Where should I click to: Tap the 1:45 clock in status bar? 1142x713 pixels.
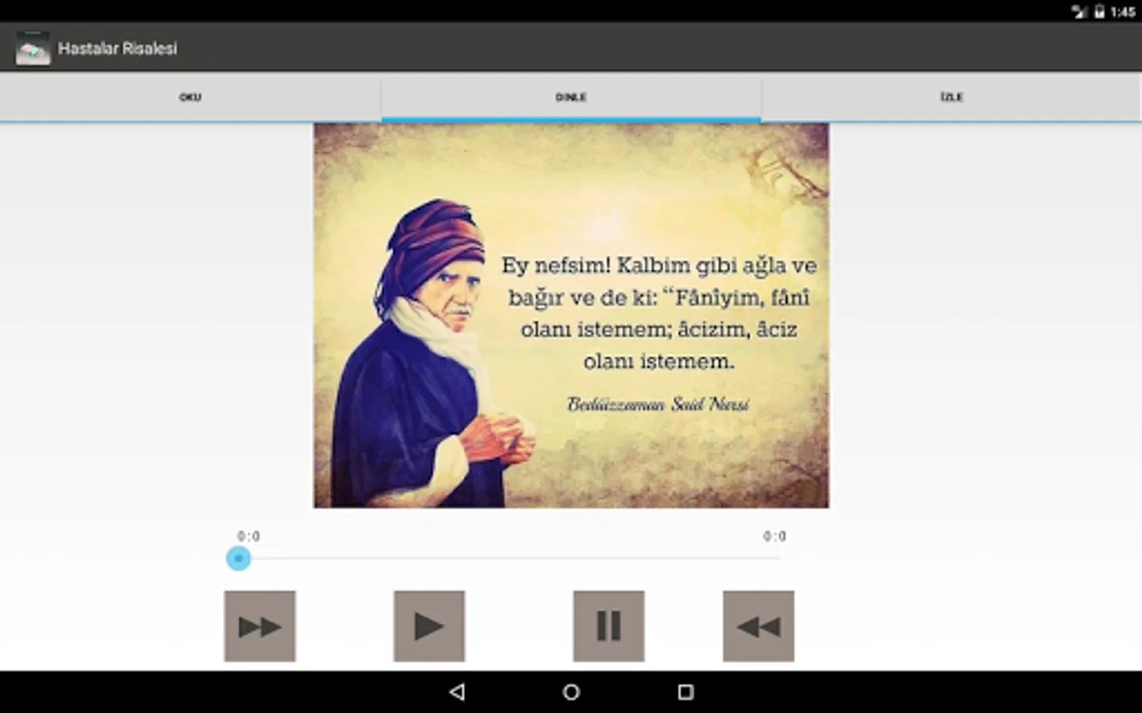[x=1123, y=11]
